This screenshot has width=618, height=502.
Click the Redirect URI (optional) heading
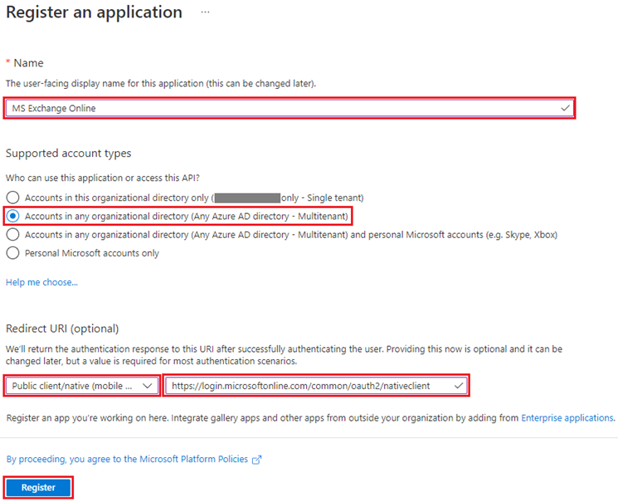62,329
